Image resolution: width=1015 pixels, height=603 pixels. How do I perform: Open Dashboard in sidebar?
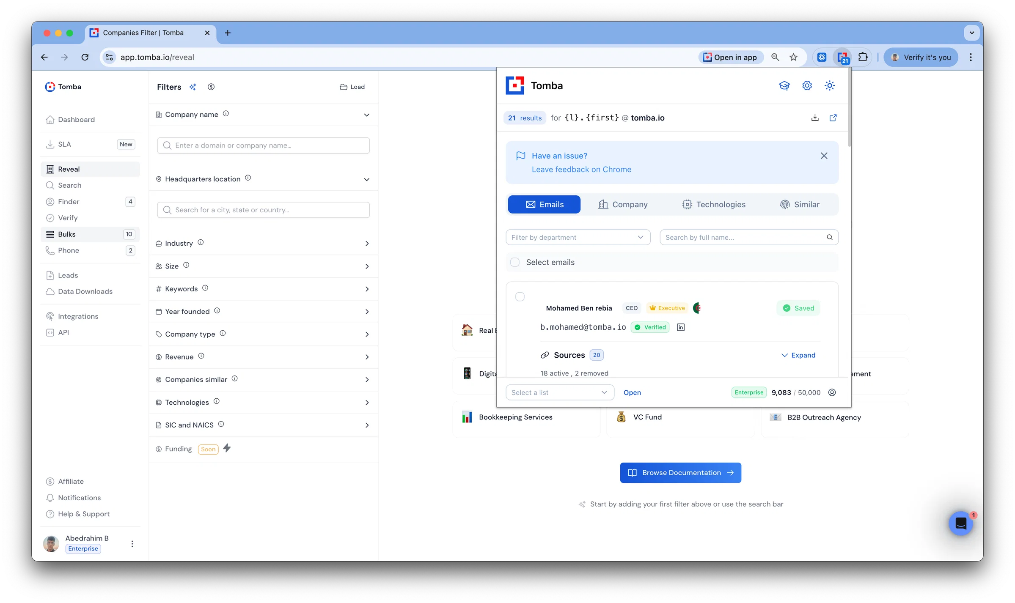coord(90,120)
